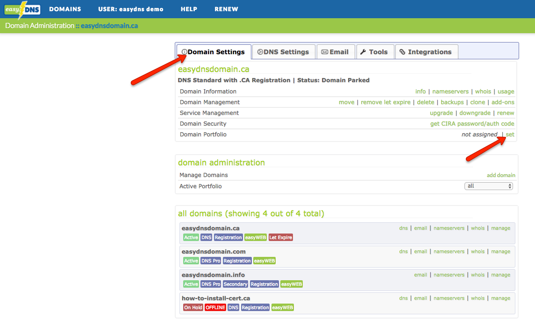This screenshot has width=535, height=333.
Task: Open backups link in Domain Management
Action: click(452, 102)
